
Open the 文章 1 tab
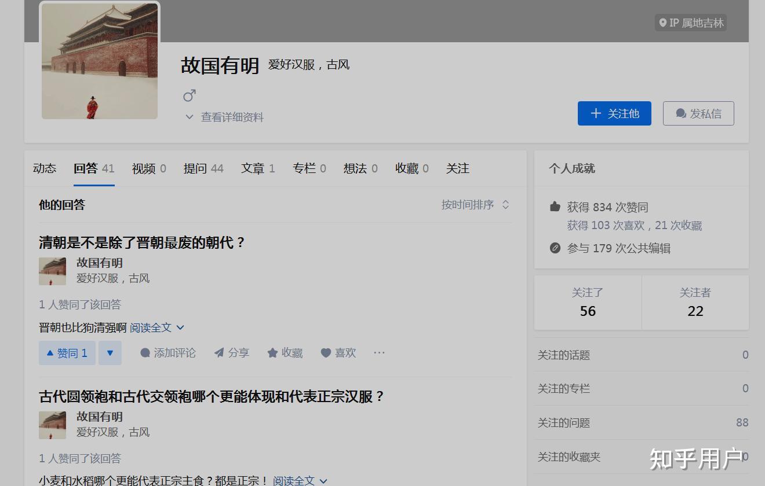click(258, 168)
